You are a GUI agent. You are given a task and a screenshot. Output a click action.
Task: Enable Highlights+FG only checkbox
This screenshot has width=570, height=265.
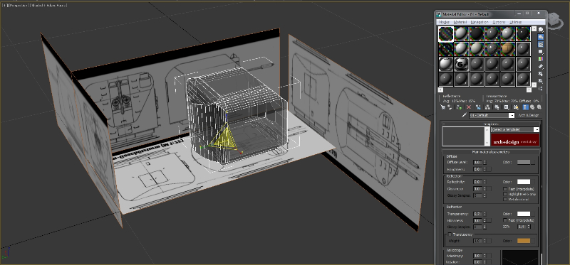[x=505, y=194]
